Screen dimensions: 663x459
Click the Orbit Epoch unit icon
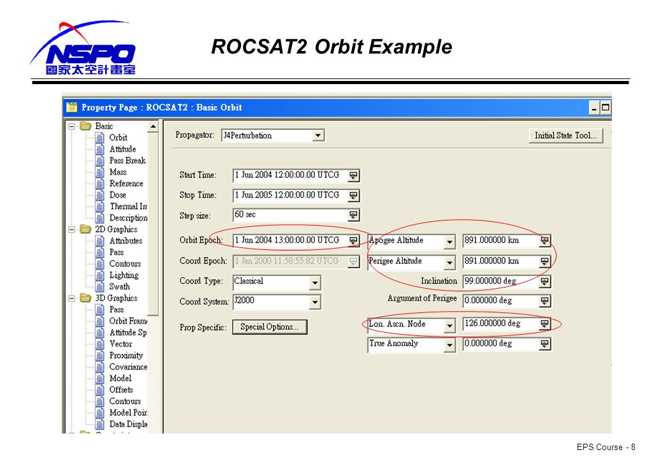point(353,240)
